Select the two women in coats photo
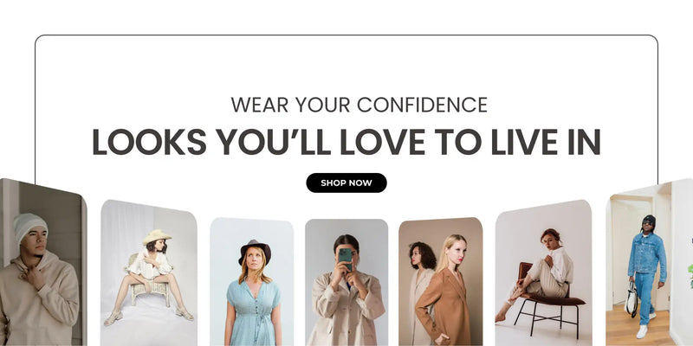The width and height of the screenshot is (693, 346). (x=441, y=282)
